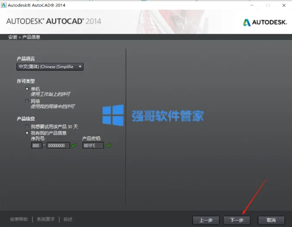Image resolution: width=292 pixels, height=227 pixels.
Task: Click the 许可类型 heading
Action: click(x=26, y=81)
